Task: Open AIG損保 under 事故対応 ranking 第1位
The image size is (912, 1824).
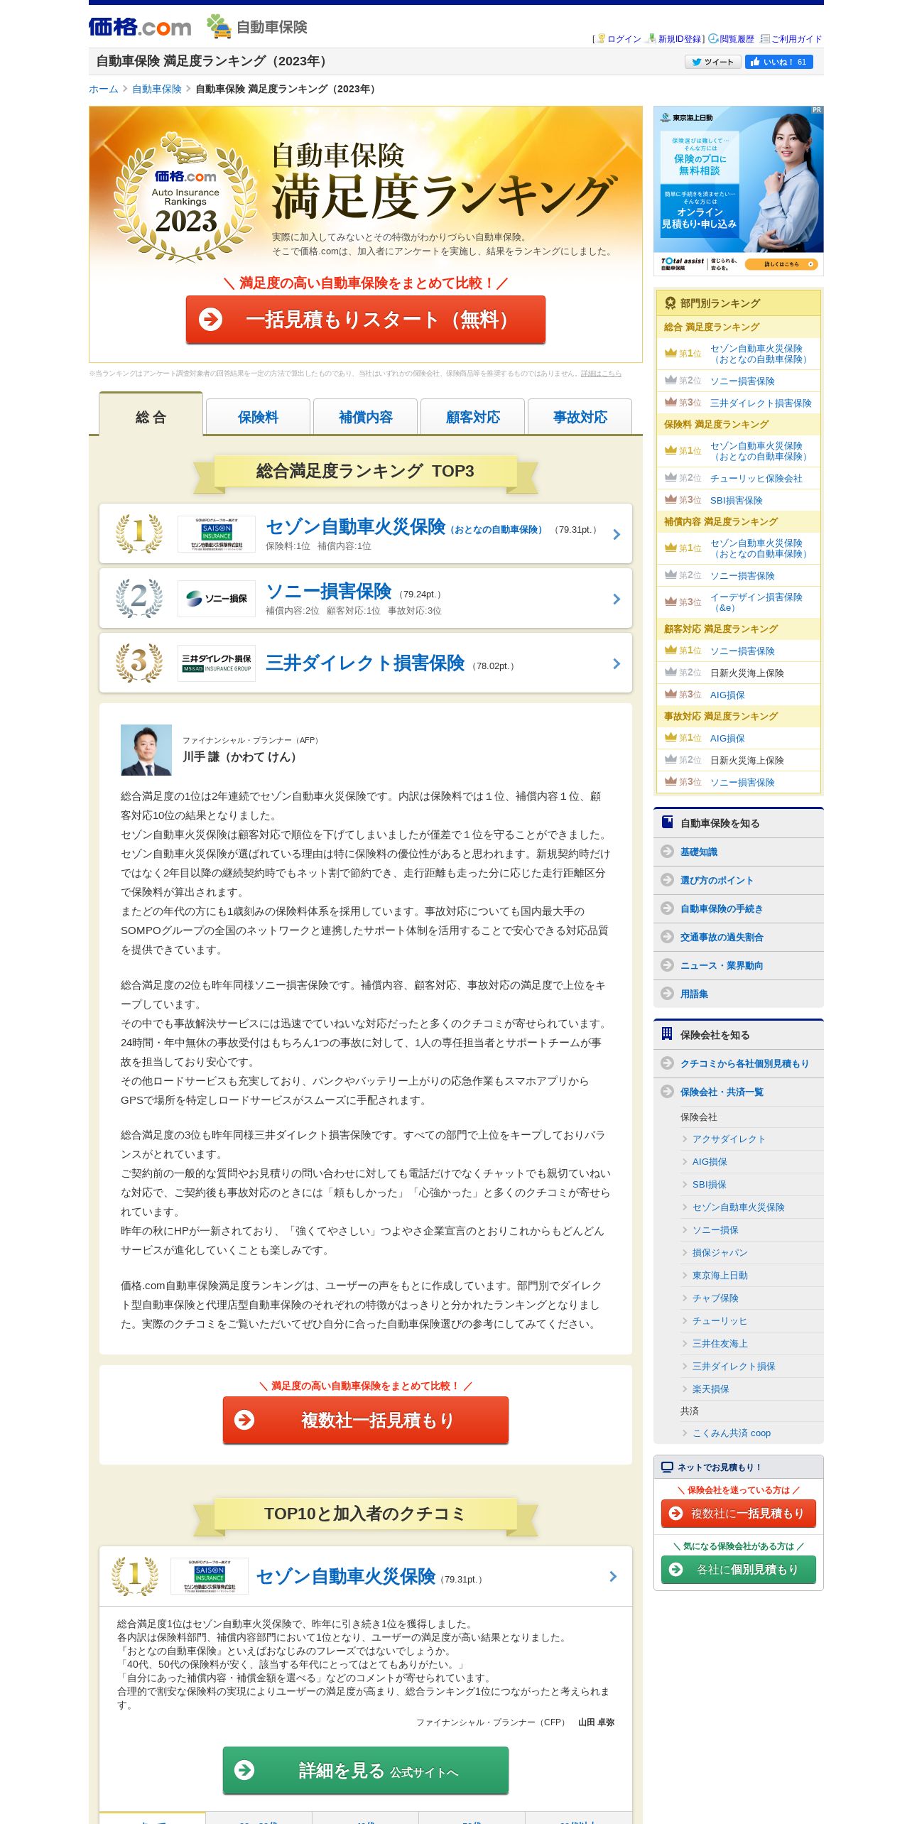Action: 727,739
